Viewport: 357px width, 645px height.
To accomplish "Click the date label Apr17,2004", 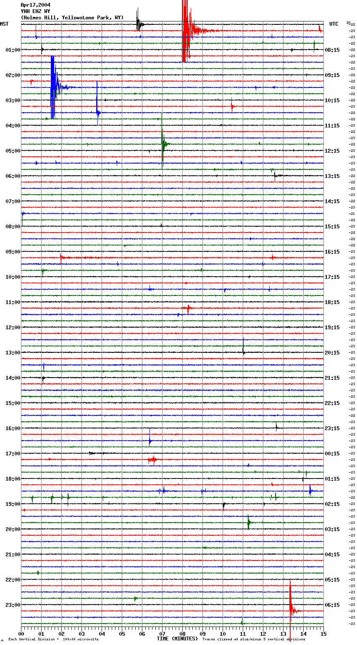I will point(35,5).
